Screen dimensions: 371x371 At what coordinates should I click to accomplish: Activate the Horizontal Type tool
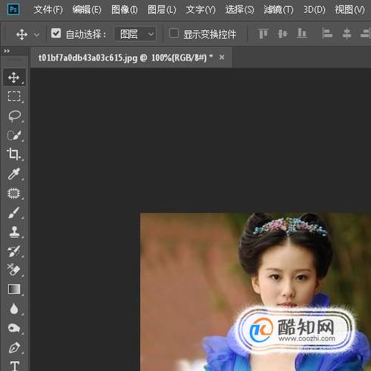click(x=14, y=366)
